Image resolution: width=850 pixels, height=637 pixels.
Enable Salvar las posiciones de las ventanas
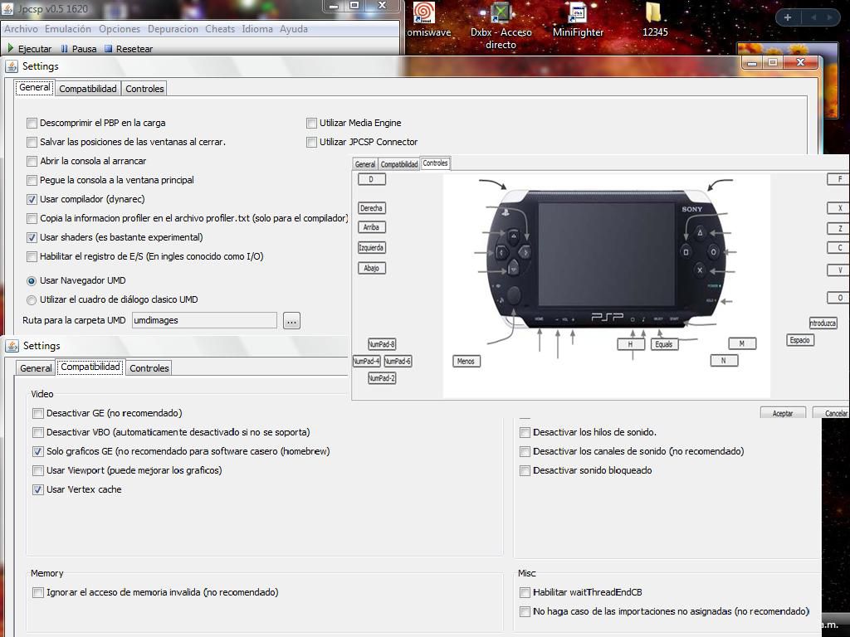tap(32, 142)
